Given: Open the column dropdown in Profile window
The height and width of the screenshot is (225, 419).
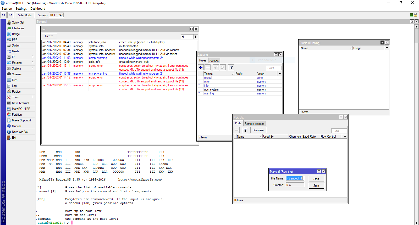Looking at the screenshot, I should (387, 48).
